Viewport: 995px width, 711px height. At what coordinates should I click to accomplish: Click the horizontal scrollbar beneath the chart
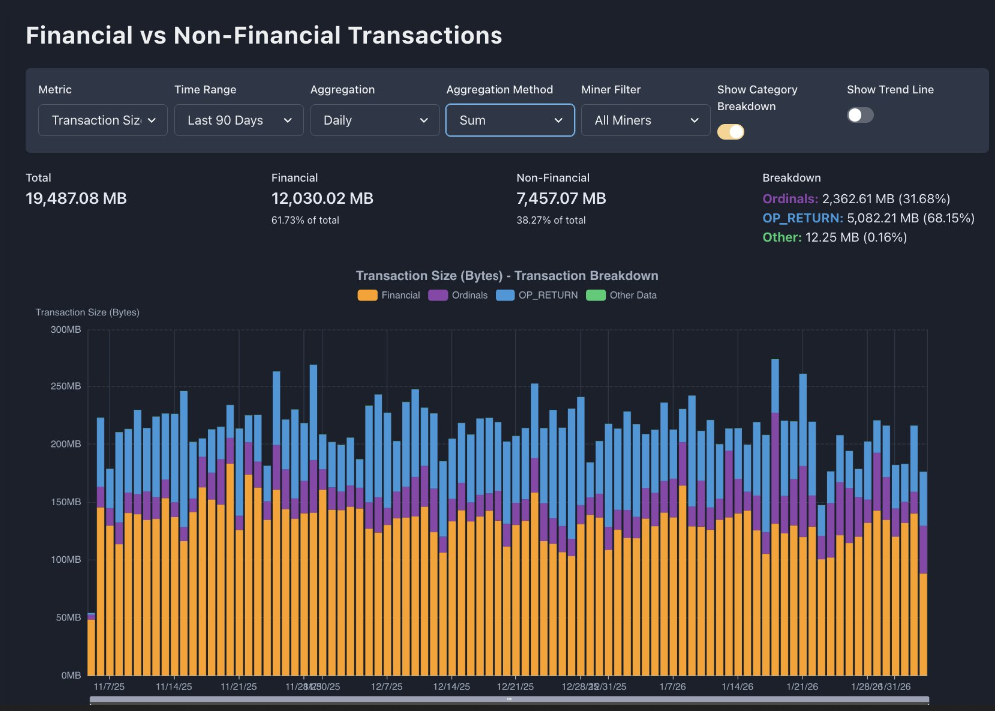(509, 700)
